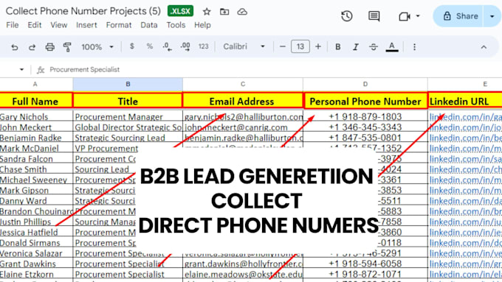
Task: Open Gary Nichols' LinkedIn link
Action: pos(466,117)
